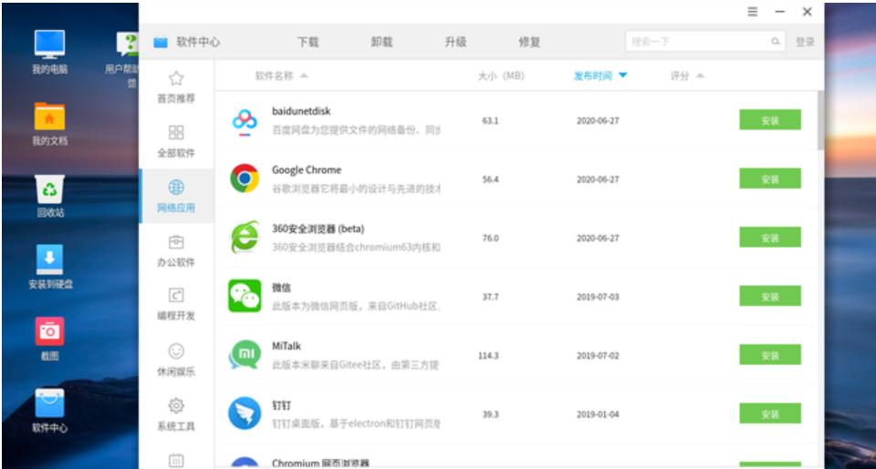
Task: Sort by 发布时间 column arrow
Action: click(623, 76)
